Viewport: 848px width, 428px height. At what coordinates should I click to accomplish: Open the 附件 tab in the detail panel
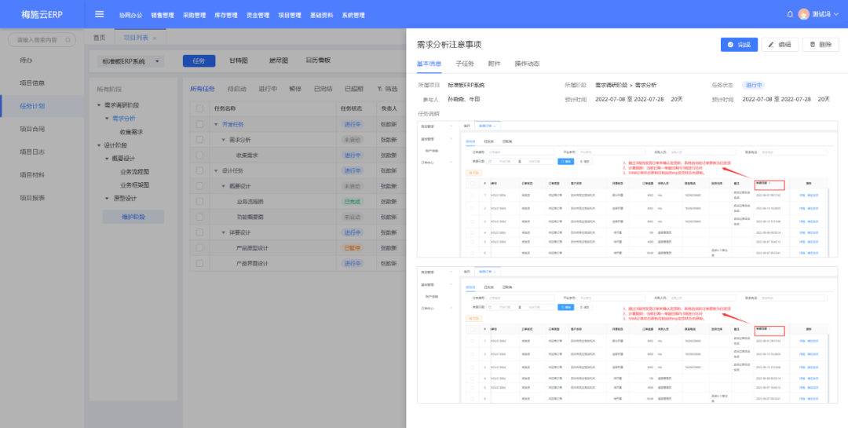(494, 64)
